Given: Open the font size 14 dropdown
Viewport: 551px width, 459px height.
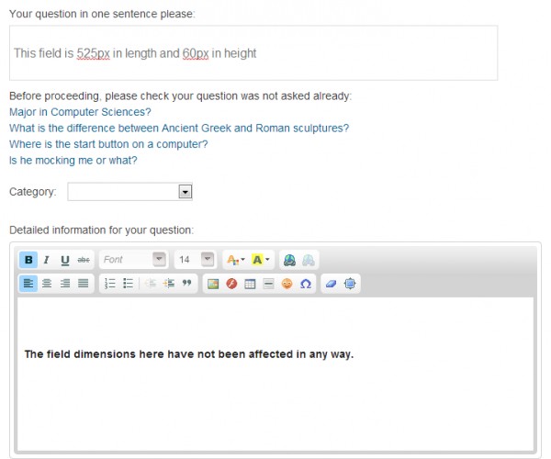Looking at the screenshot, I should coord(195,260).
